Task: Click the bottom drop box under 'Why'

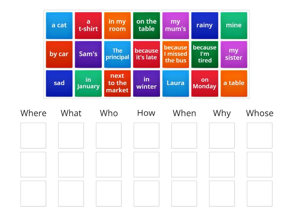Action: 222,193
